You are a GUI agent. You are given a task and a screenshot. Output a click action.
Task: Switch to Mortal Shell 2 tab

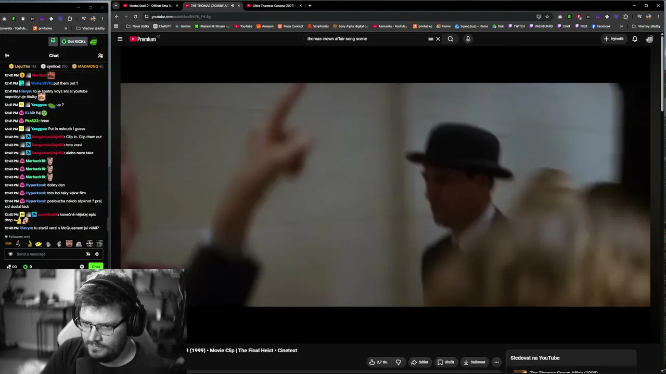(x=151, y=6)
